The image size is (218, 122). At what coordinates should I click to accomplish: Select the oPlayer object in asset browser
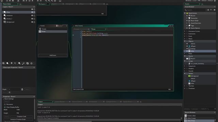click(x=193, y=46)
